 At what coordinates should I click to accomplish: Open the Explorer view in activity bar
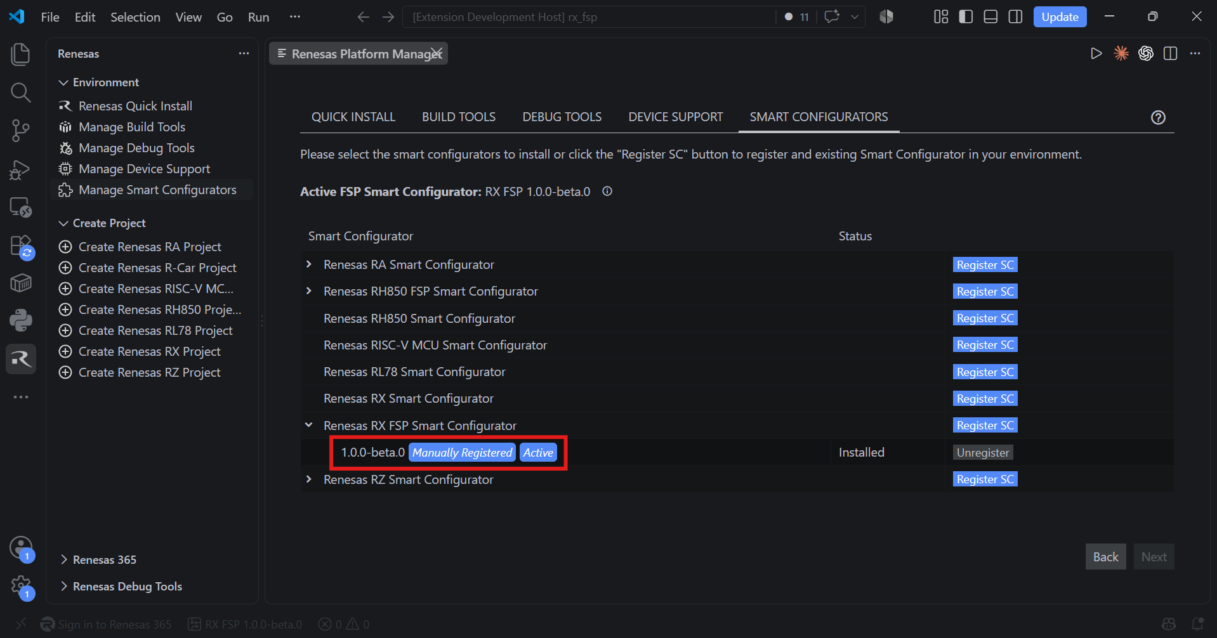[x=20, y=54]
